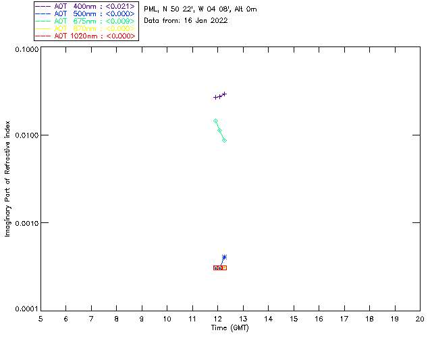Click the x-axis tick label 6
The width and height of the screenshot is (432, 345).
[66, 319]
